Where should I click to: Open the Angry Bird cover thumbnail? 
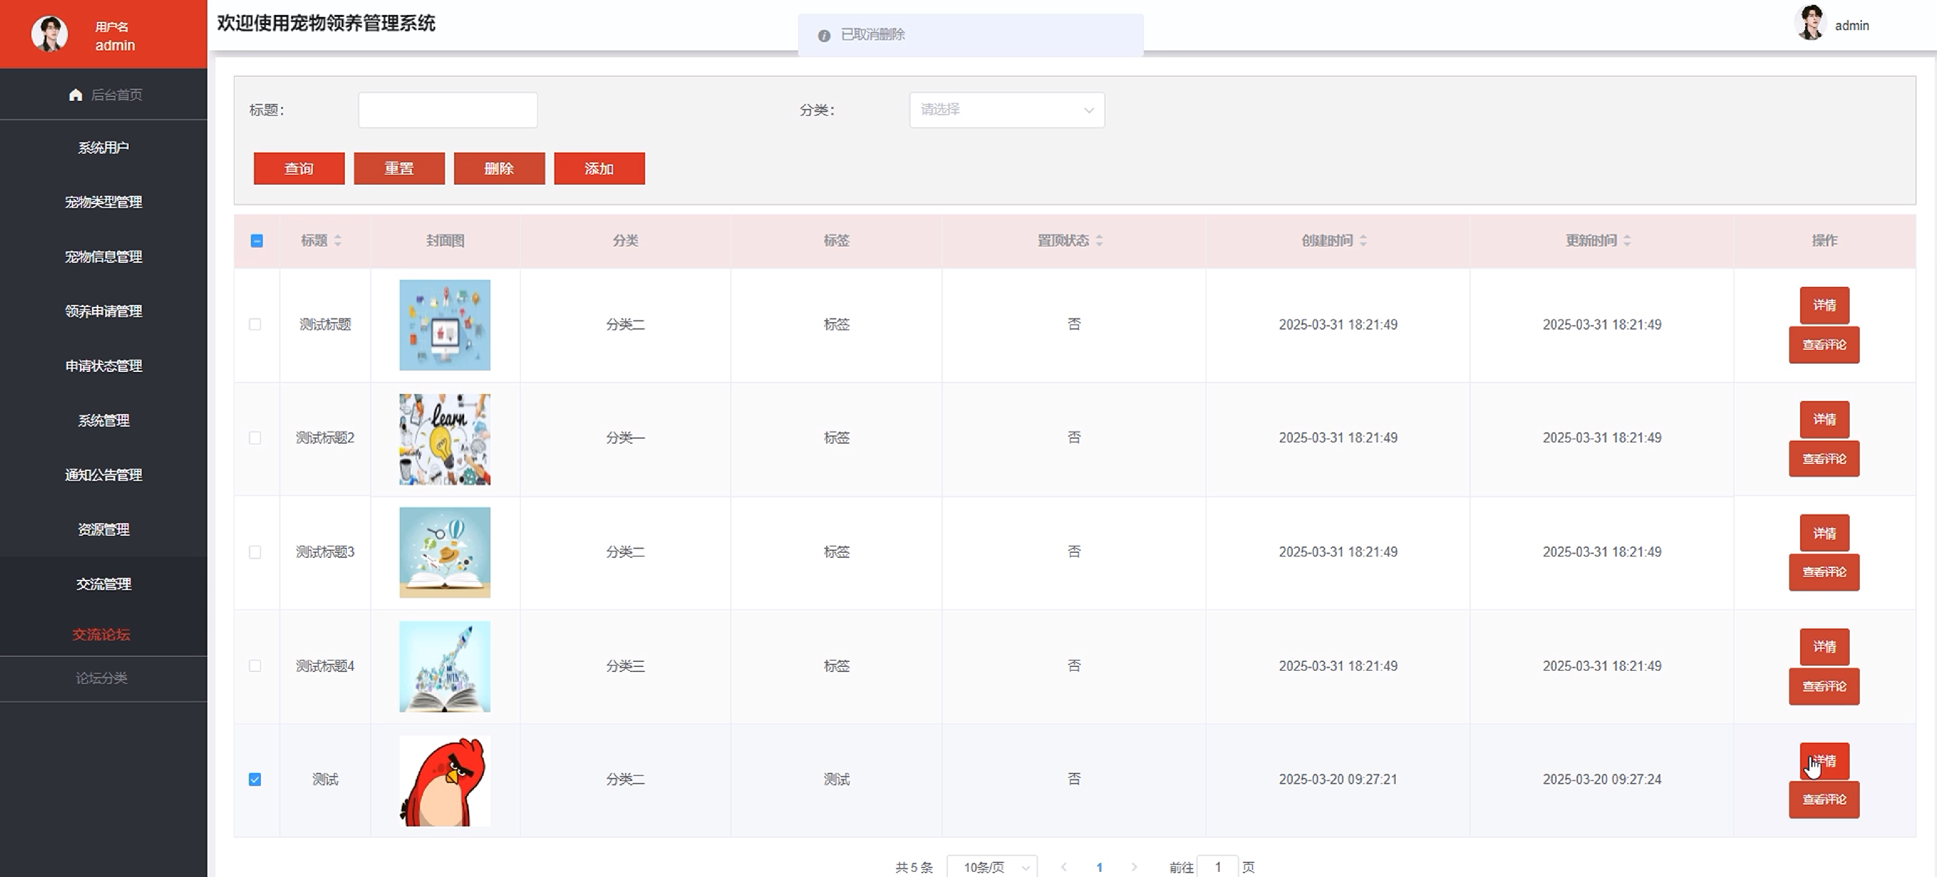(x=445, y=781)
